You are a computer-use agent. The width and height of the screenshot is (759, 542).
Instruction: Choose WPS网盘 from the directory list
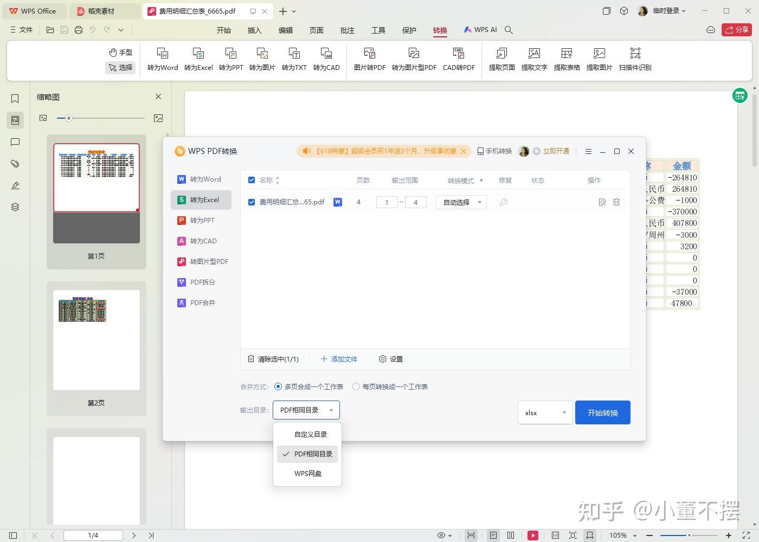pos(308,474)
